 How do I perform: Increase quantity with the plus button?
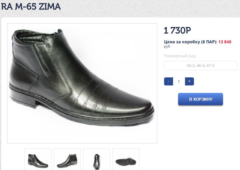(189, 81)
